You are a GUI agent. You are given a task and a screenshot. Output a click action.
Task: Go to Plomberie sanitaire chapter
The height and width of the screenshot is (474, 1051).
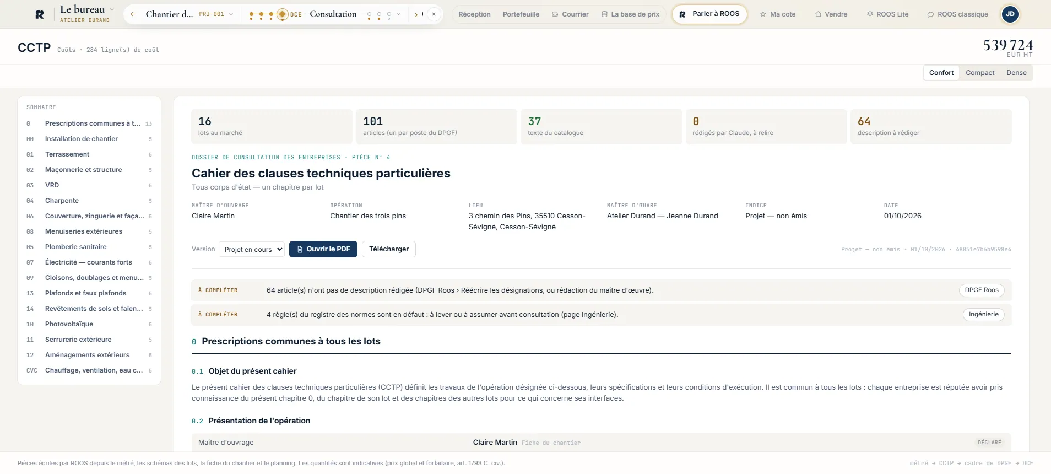pos(89,247)
